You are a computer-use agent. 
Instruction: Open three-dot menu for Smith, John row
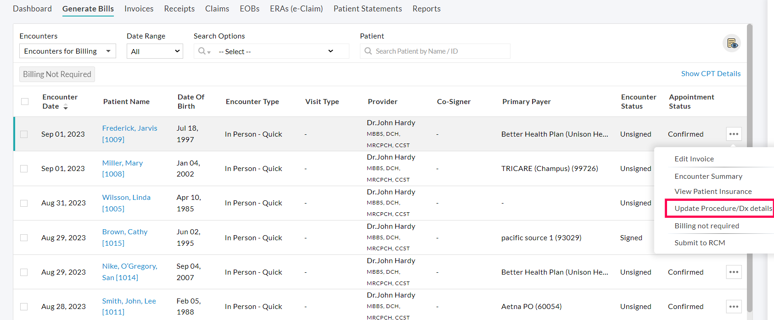(734, 306)
